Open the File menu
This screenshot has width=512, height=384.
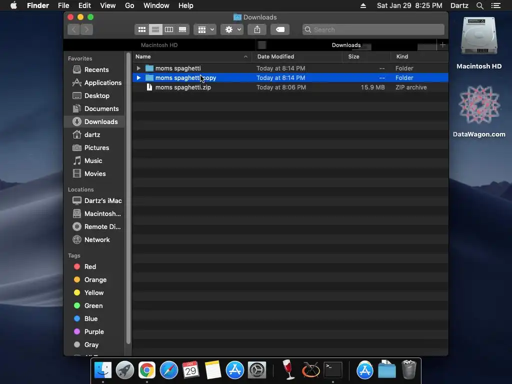pyautogui.click(x=63, y=5)
